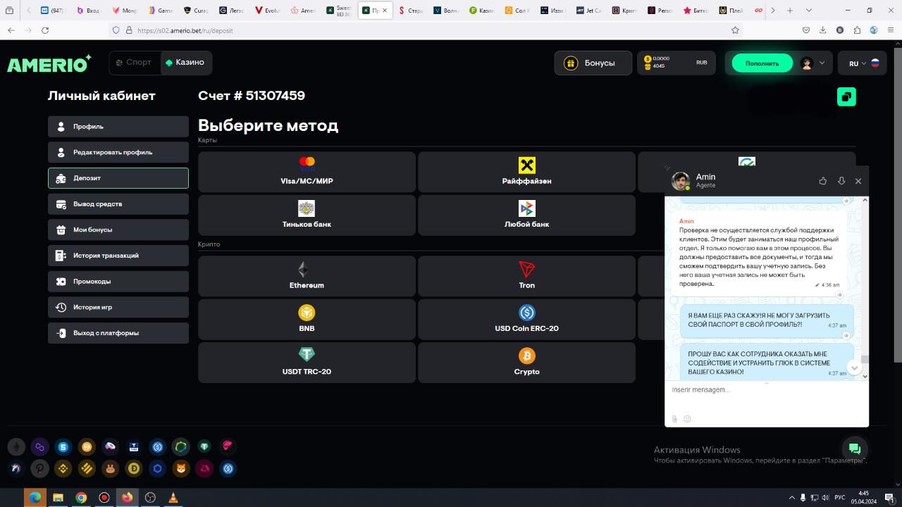
Task: Open Firefox in Windows taskbar
Action: [x=127, y=497]
